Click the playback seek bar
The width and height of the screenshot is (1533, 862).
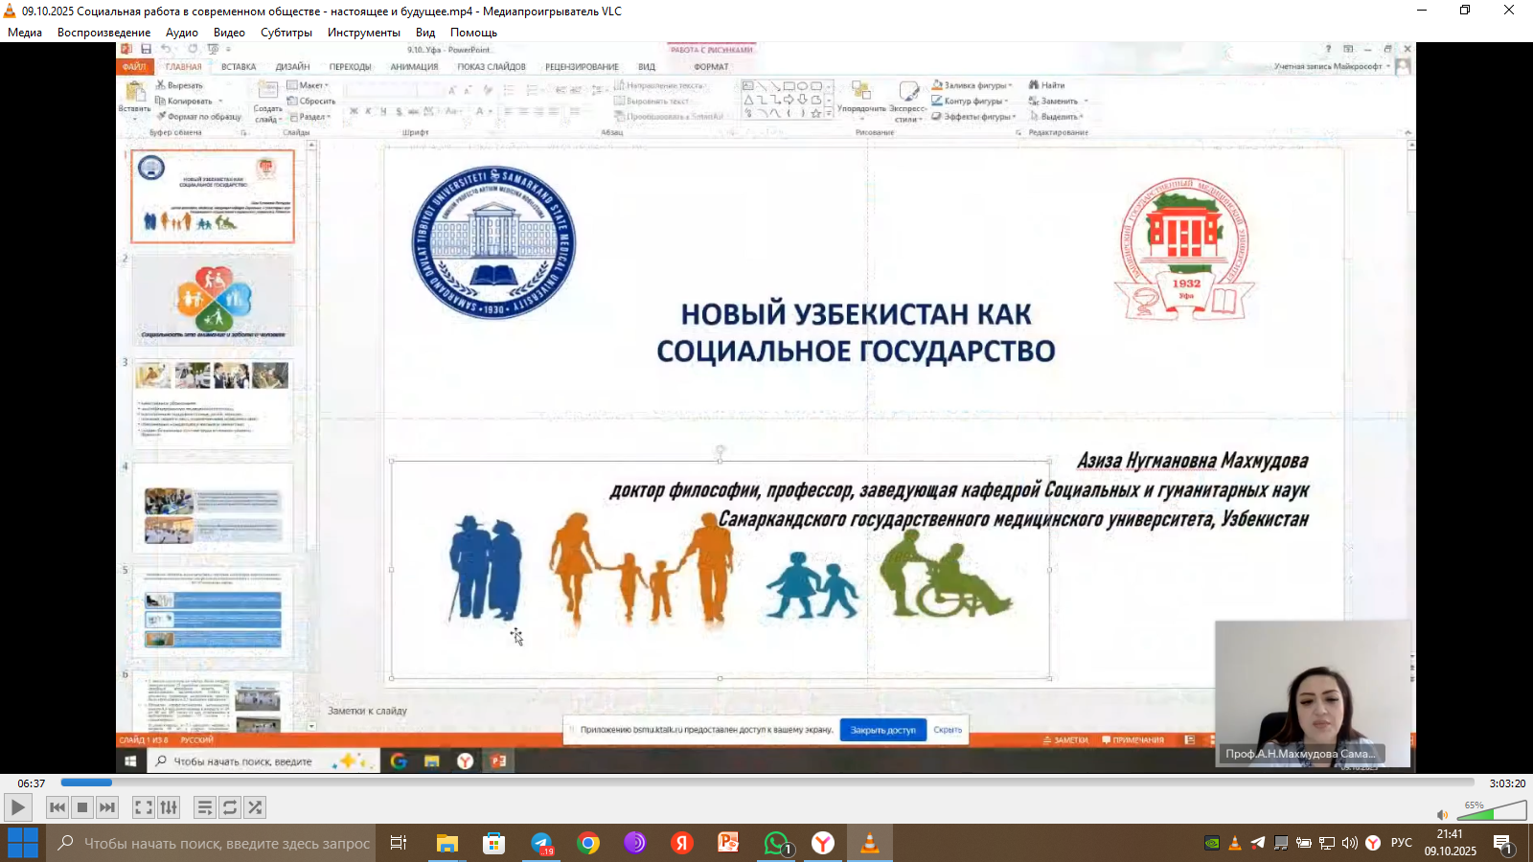coord(766,783)
